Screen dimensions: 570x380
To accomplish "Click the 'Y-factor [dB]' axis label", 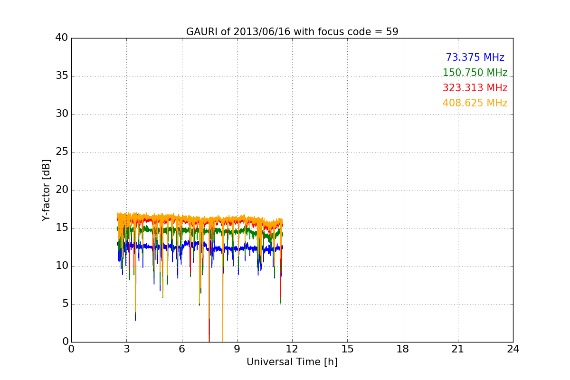I will (46, 190).
